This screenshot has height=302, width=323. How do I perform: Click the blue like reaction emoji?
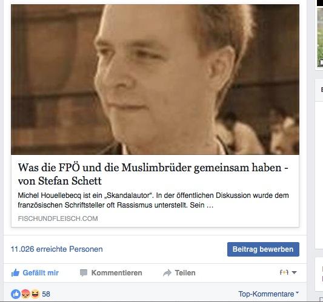[x=16, y=294]
